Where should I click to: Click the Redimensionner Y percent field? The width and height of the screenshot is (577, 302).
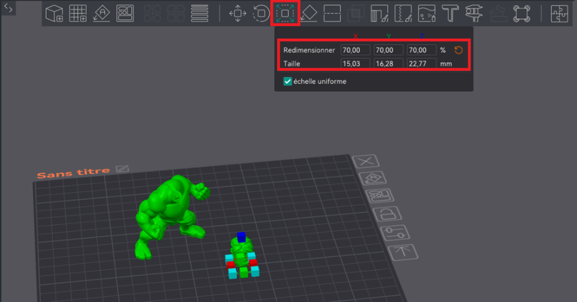tap(388, 50)
